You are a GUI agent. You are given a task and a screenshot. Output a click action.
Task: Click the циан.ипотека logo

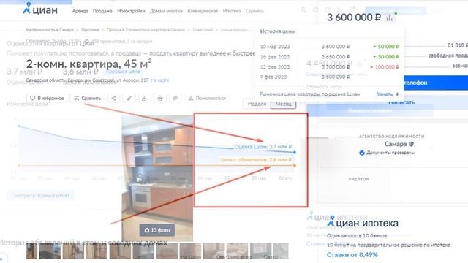pyautogui.click(x=363, y=222)
